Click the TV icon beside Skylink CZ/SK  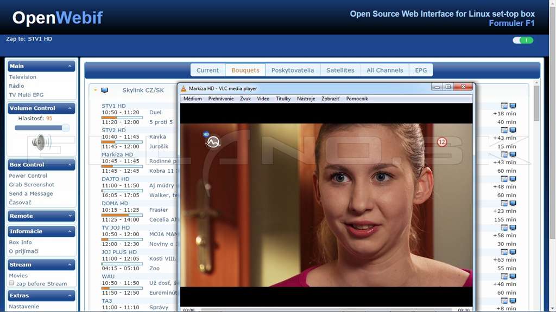pos(105,90)
